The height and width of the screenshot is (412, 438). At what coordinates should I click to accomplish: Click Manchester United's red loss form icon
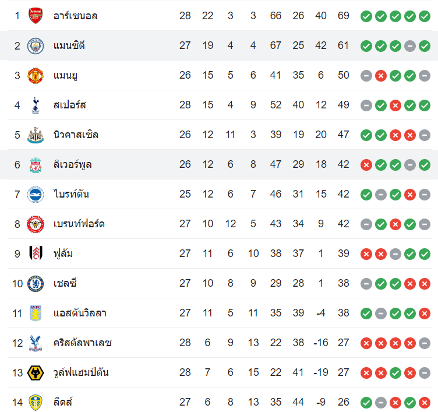(381, 75)
